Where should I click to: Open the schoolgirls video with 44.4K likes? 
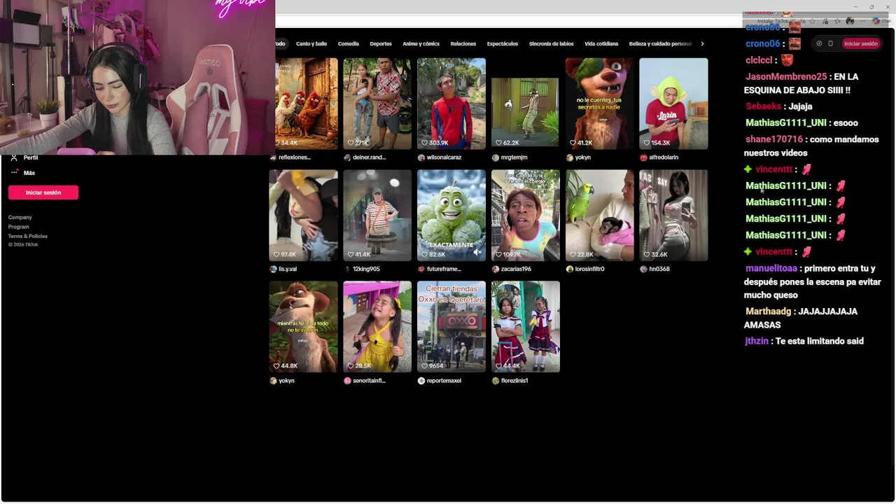coord(525,327)
